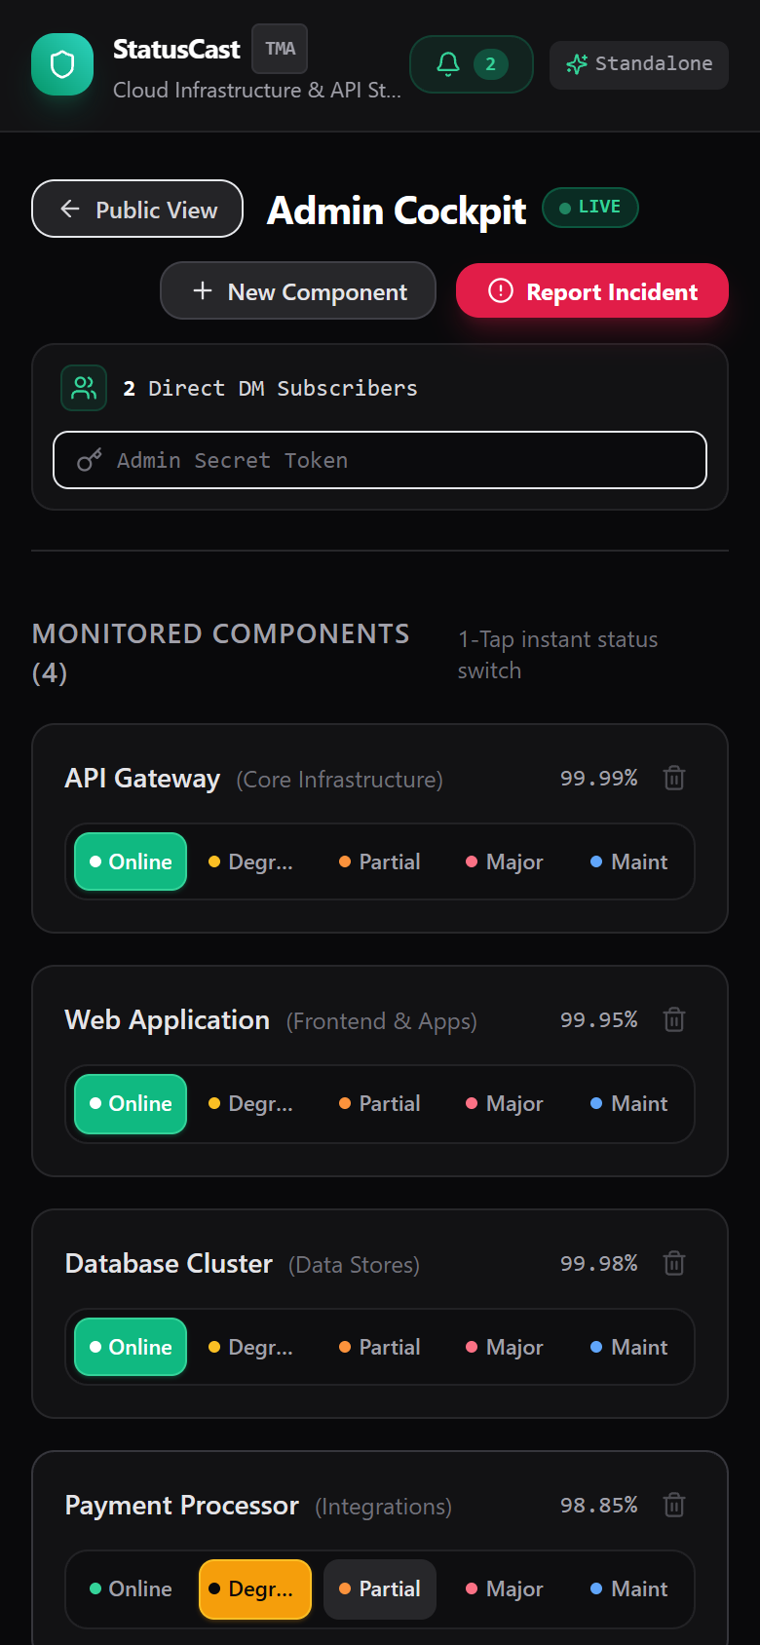Set API Gateway status to Maint
The image size is (760, 1645).
coord(629,861)
